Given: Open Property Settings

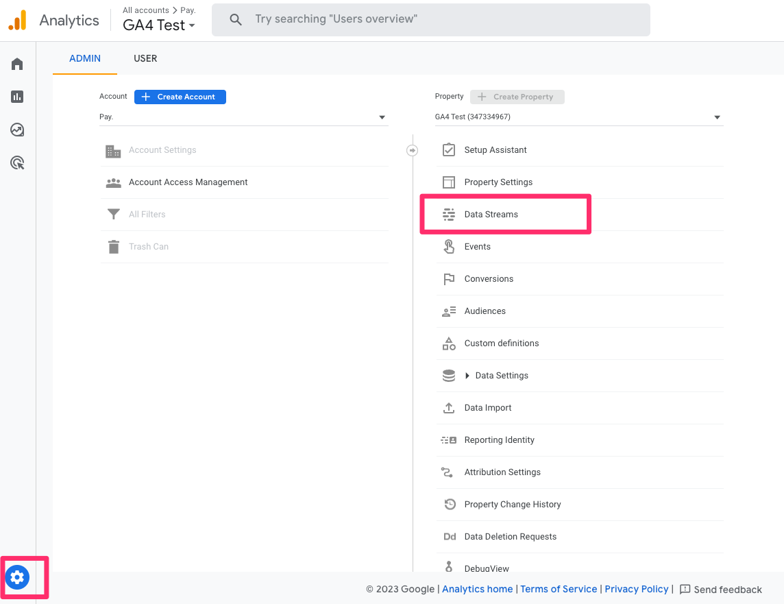Looking at the screenshot, I should 498,182.
